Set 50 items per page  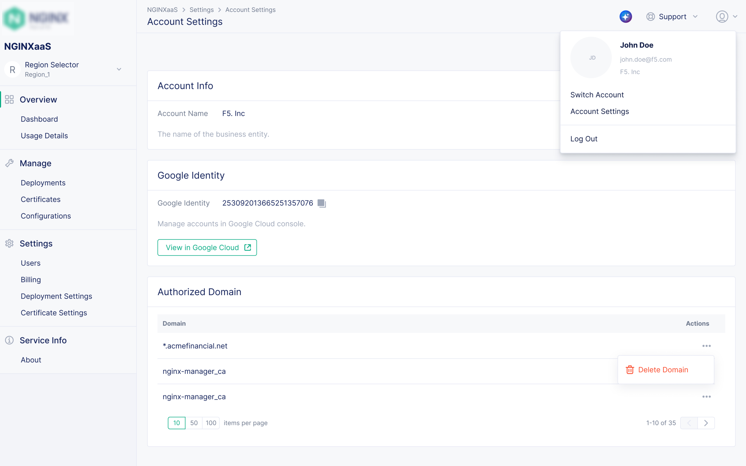194,423
